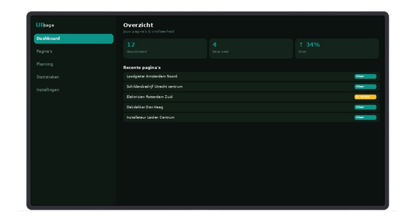Viewport: 415px width, 218px height.
Task: Open Instellingen from the sidebar
Action: (48, 90)
